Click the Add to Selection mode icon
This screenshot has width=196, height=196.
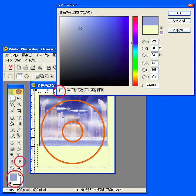42,76
